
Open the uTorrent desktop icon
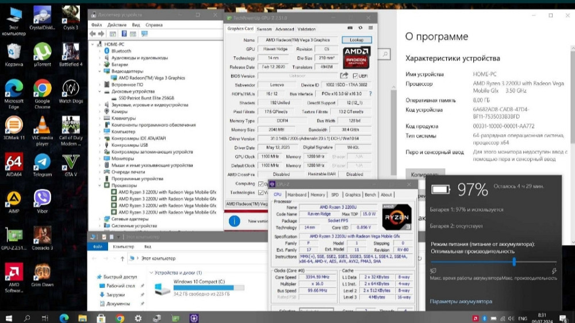pos(42,55)
